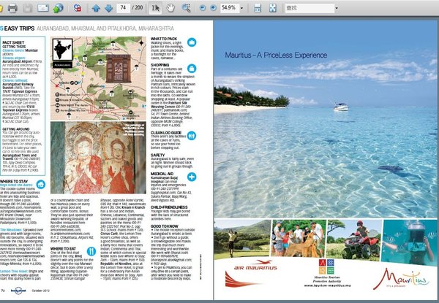Click the www.tourism-mauritius.mu web address

click(327, 285)
